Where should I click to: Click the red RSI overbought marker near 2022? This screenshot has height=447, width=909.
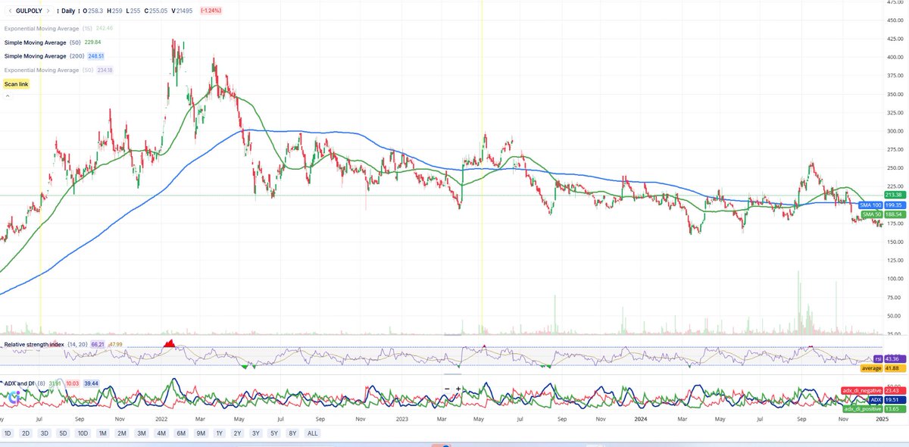[x=170, y=345]
